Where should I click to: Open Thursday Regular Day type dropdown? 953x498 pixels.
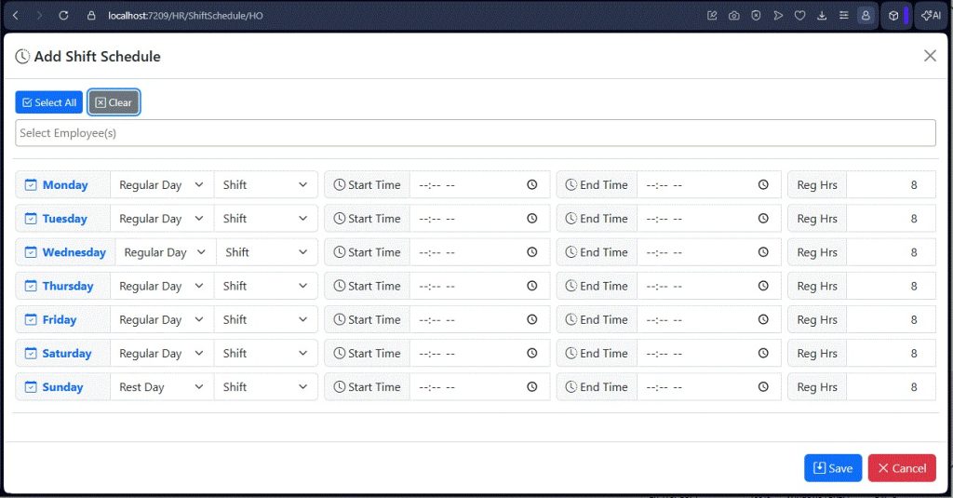point(162,286)
